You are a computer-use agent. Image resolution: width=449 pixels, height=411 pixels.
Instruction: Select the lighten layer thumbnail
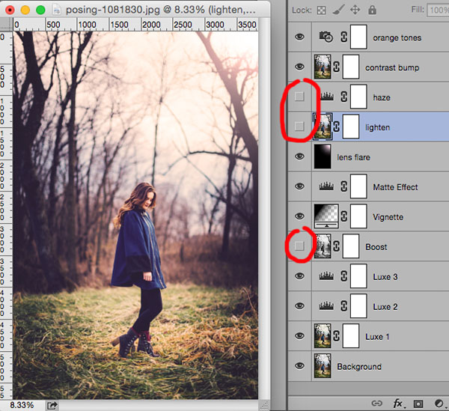tap(323, 127)
